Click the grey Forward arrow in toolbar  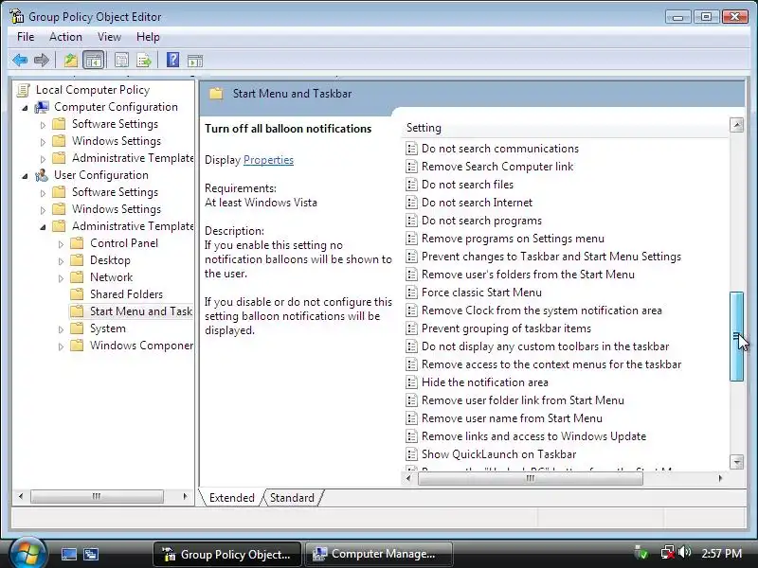[42, 61]
